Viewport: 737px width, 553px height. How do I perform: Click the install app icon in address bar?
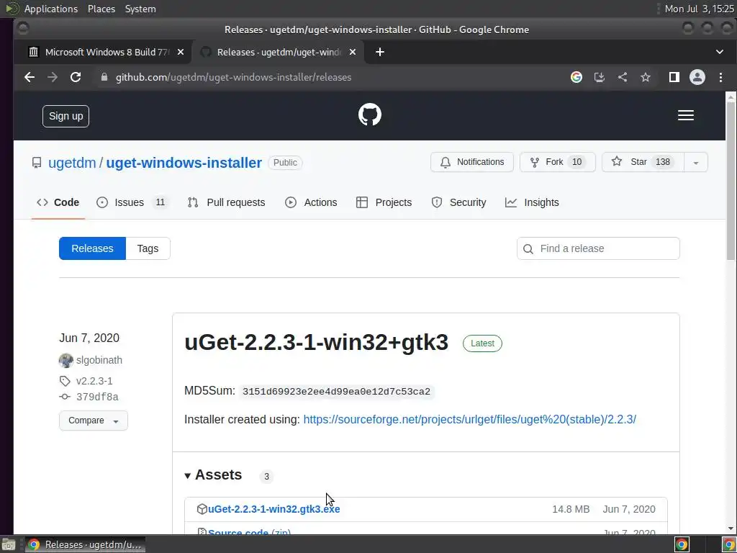[600, 77]
